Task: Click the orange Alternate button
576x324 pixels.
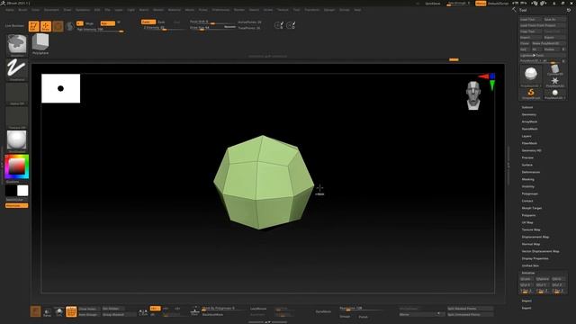Action: pyautogui.click(x=16, y=206)
